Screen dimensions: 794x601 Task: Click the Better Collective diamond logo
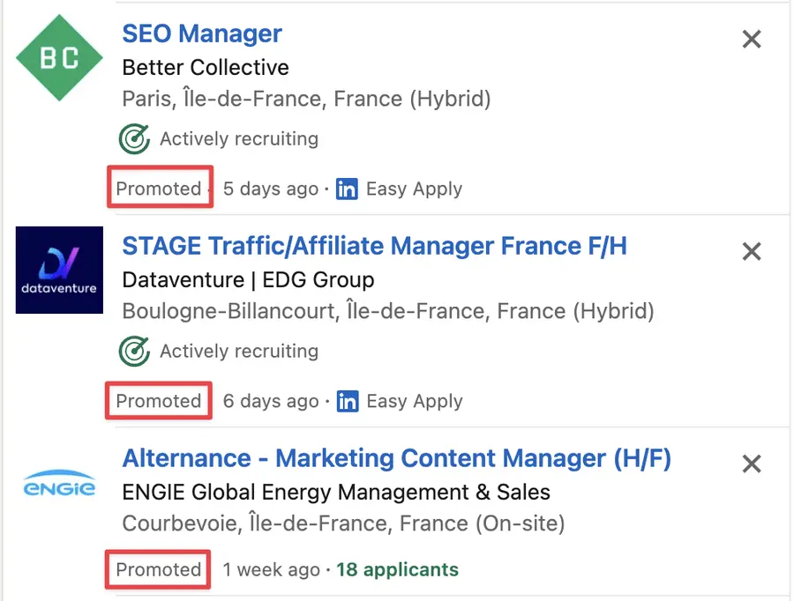coord(58,57)
